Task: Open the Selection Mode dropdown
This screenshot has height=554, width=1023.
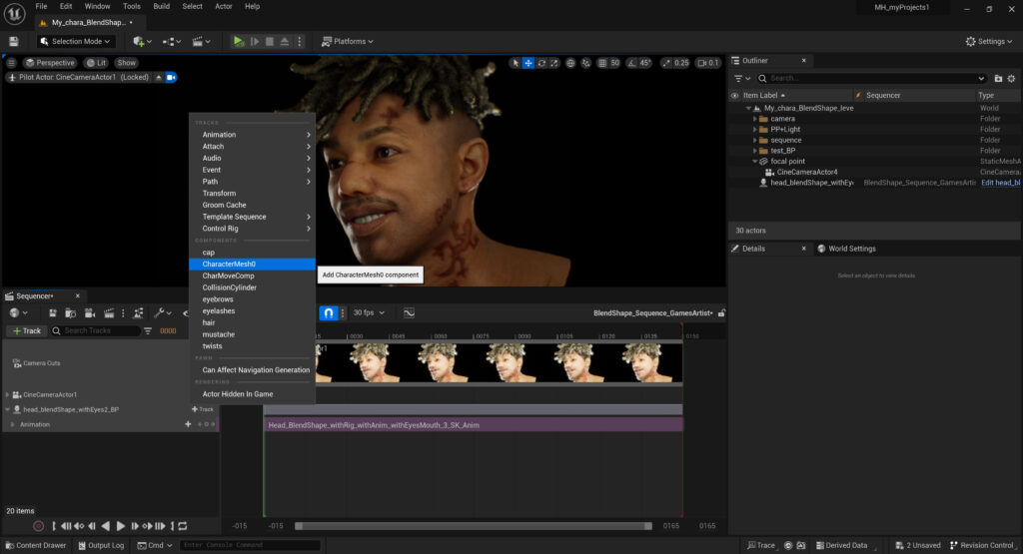Action: tap(76, 41)
